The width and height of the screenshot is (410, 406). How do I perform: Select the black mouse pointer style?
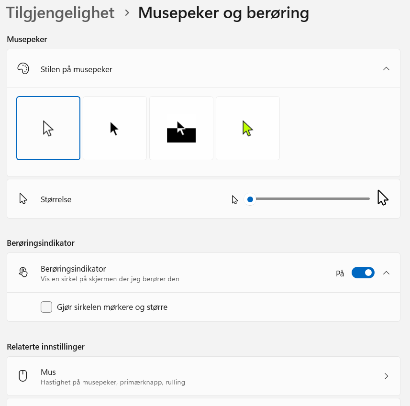[x=115, y=128]
